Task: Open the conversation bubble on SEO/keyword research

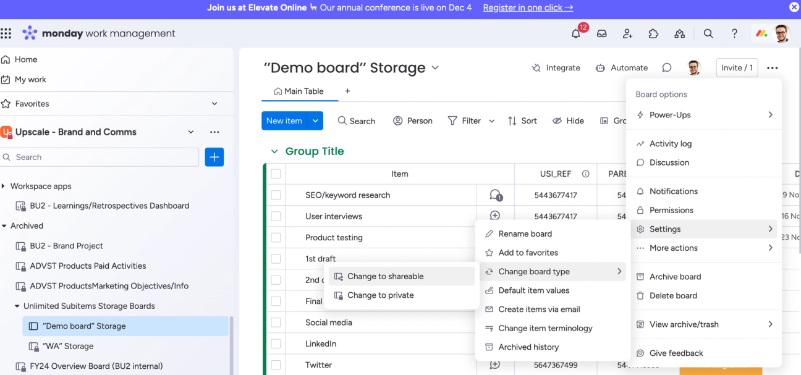Action: [494, 194]
